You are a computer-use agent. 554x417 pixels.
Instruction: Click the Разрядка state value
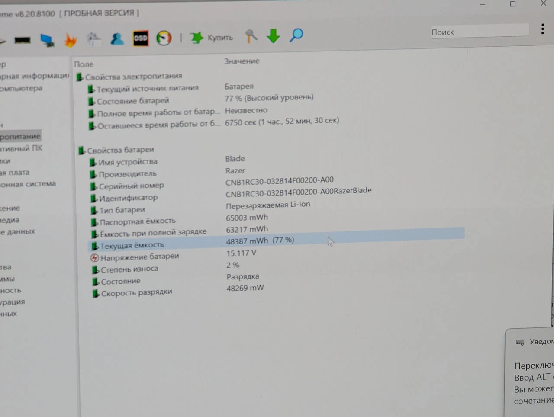click(x=243, y=276)
